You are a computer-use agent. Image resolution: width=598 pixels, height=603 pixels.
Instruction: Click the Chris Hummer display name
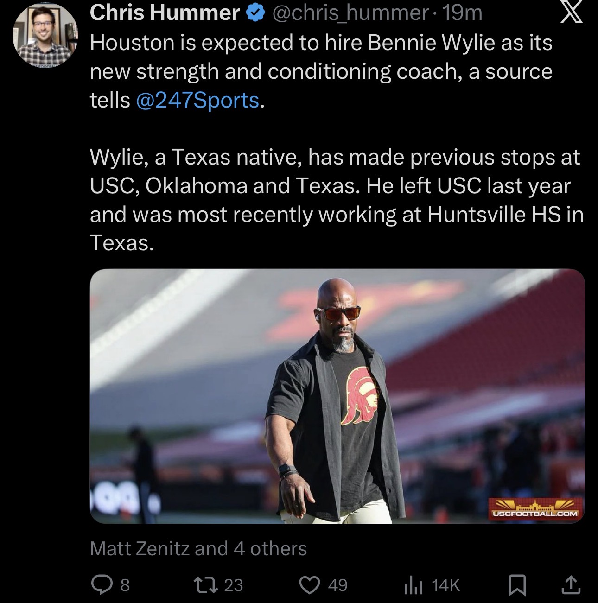point(165,13)
